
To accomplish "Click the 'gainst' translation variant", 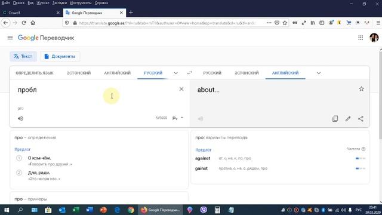I will [201, 168].
